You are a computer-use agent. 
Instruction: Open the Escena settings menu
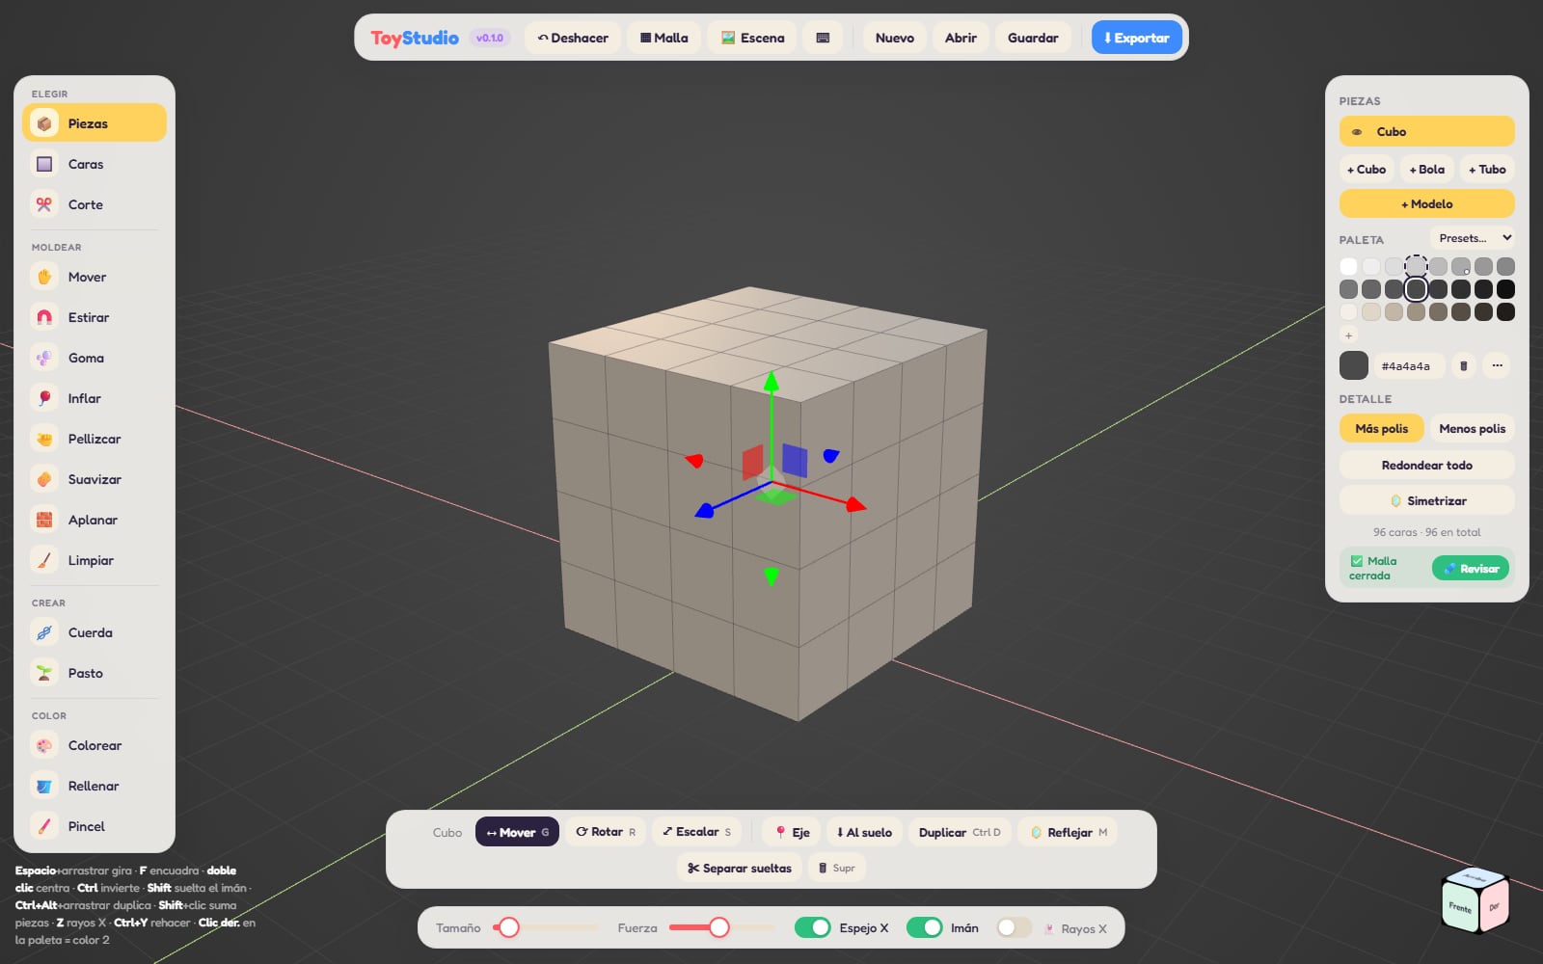pos(752,38)
